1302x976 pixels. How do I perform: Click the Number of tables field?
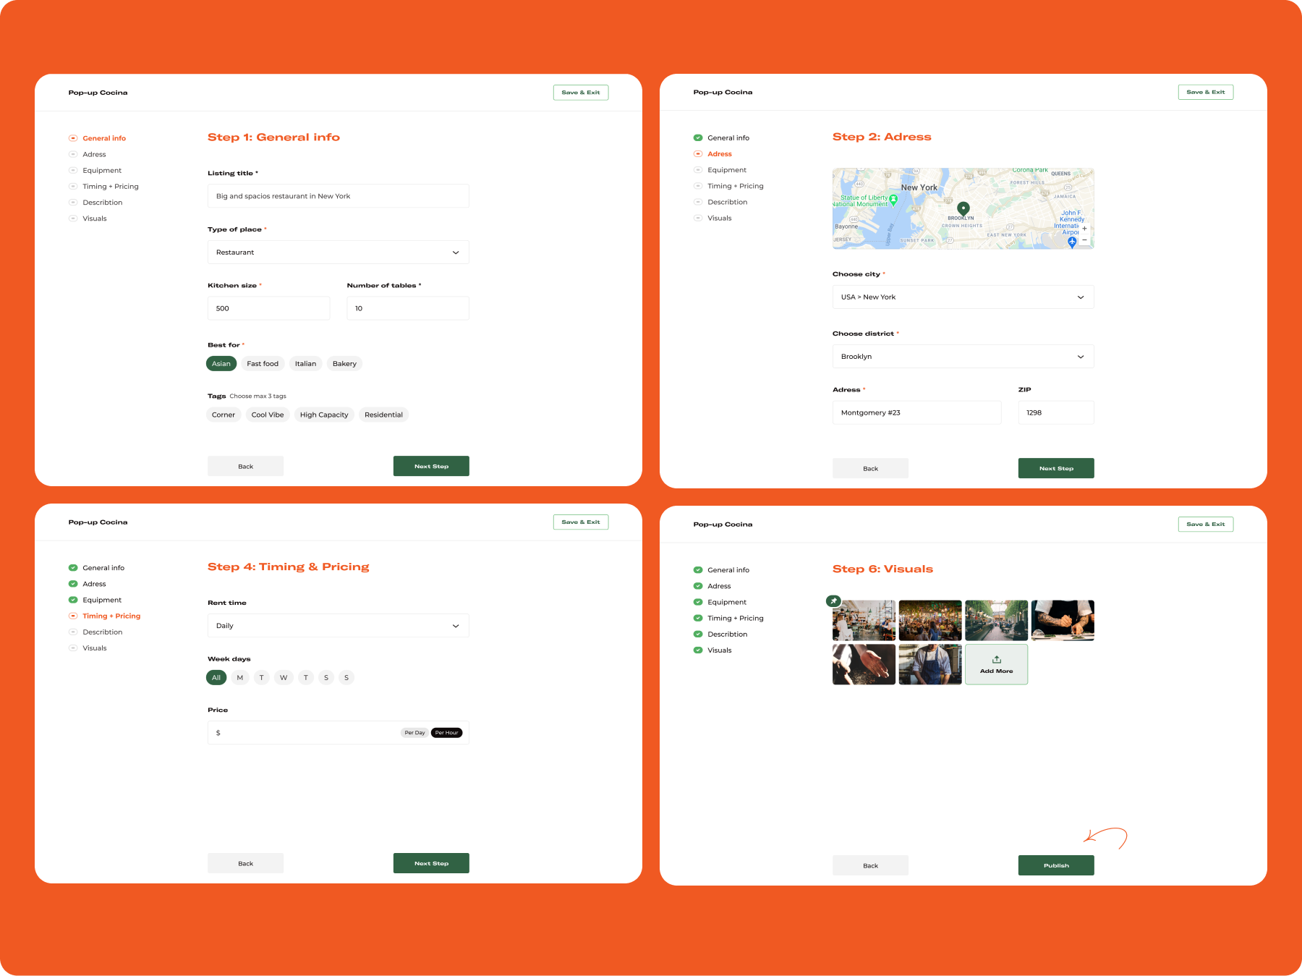tap(408, 308)
